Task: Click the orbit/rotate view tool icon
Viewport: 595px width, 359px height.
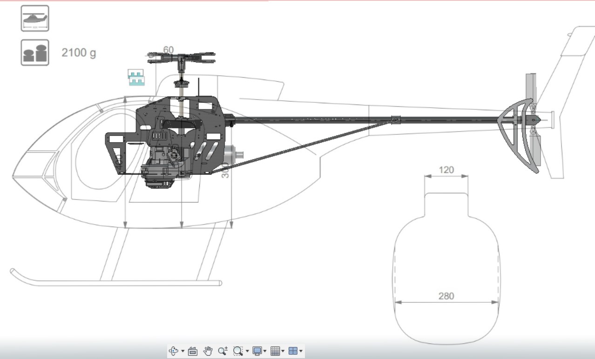Action: 174,351
